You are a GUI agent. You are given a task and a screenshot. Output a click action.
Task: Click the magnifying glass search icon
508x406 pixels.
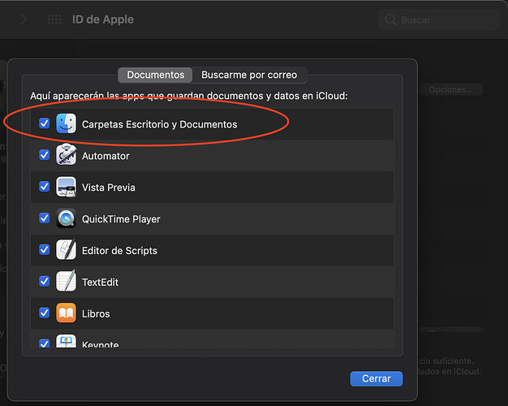[x=390, y=19]
